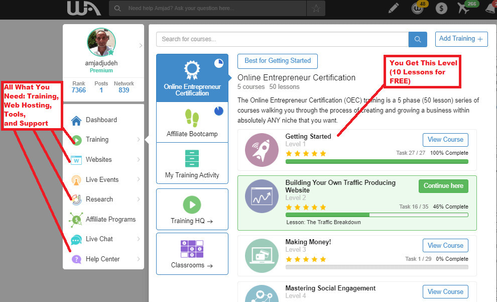Image resolution: width=497 pixels, height=302 pixels.
Task: Click the Continue here button
Action: pos(443,186)
